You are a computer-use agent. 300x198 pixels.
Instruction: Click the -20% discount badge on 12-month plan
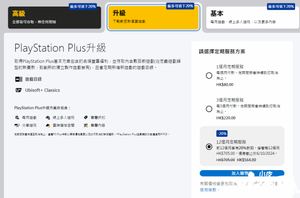(x=222, y=133)
